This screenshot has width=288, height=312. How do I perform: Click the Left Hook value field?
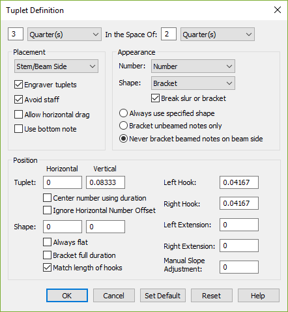pos(239,182)
